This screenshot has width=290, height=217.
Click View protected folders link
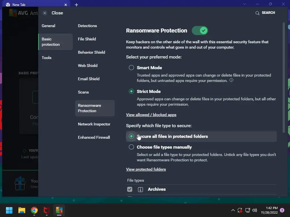coord(146,169)
